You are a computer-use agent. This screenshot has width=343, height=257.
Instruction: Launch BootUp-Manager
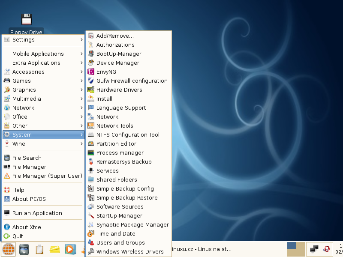129,54
